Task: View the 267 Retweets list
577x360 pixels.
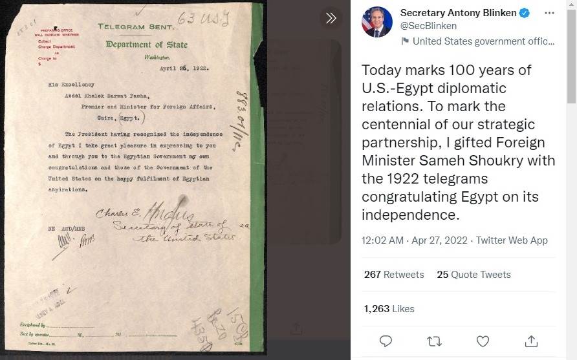Action: coord(394,275)
